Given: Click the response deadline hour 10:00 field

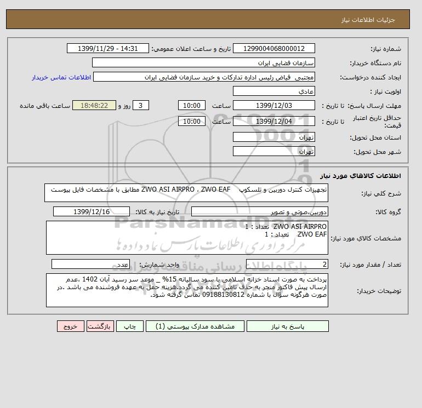Looking at the screenshot, I should [192, 106].
